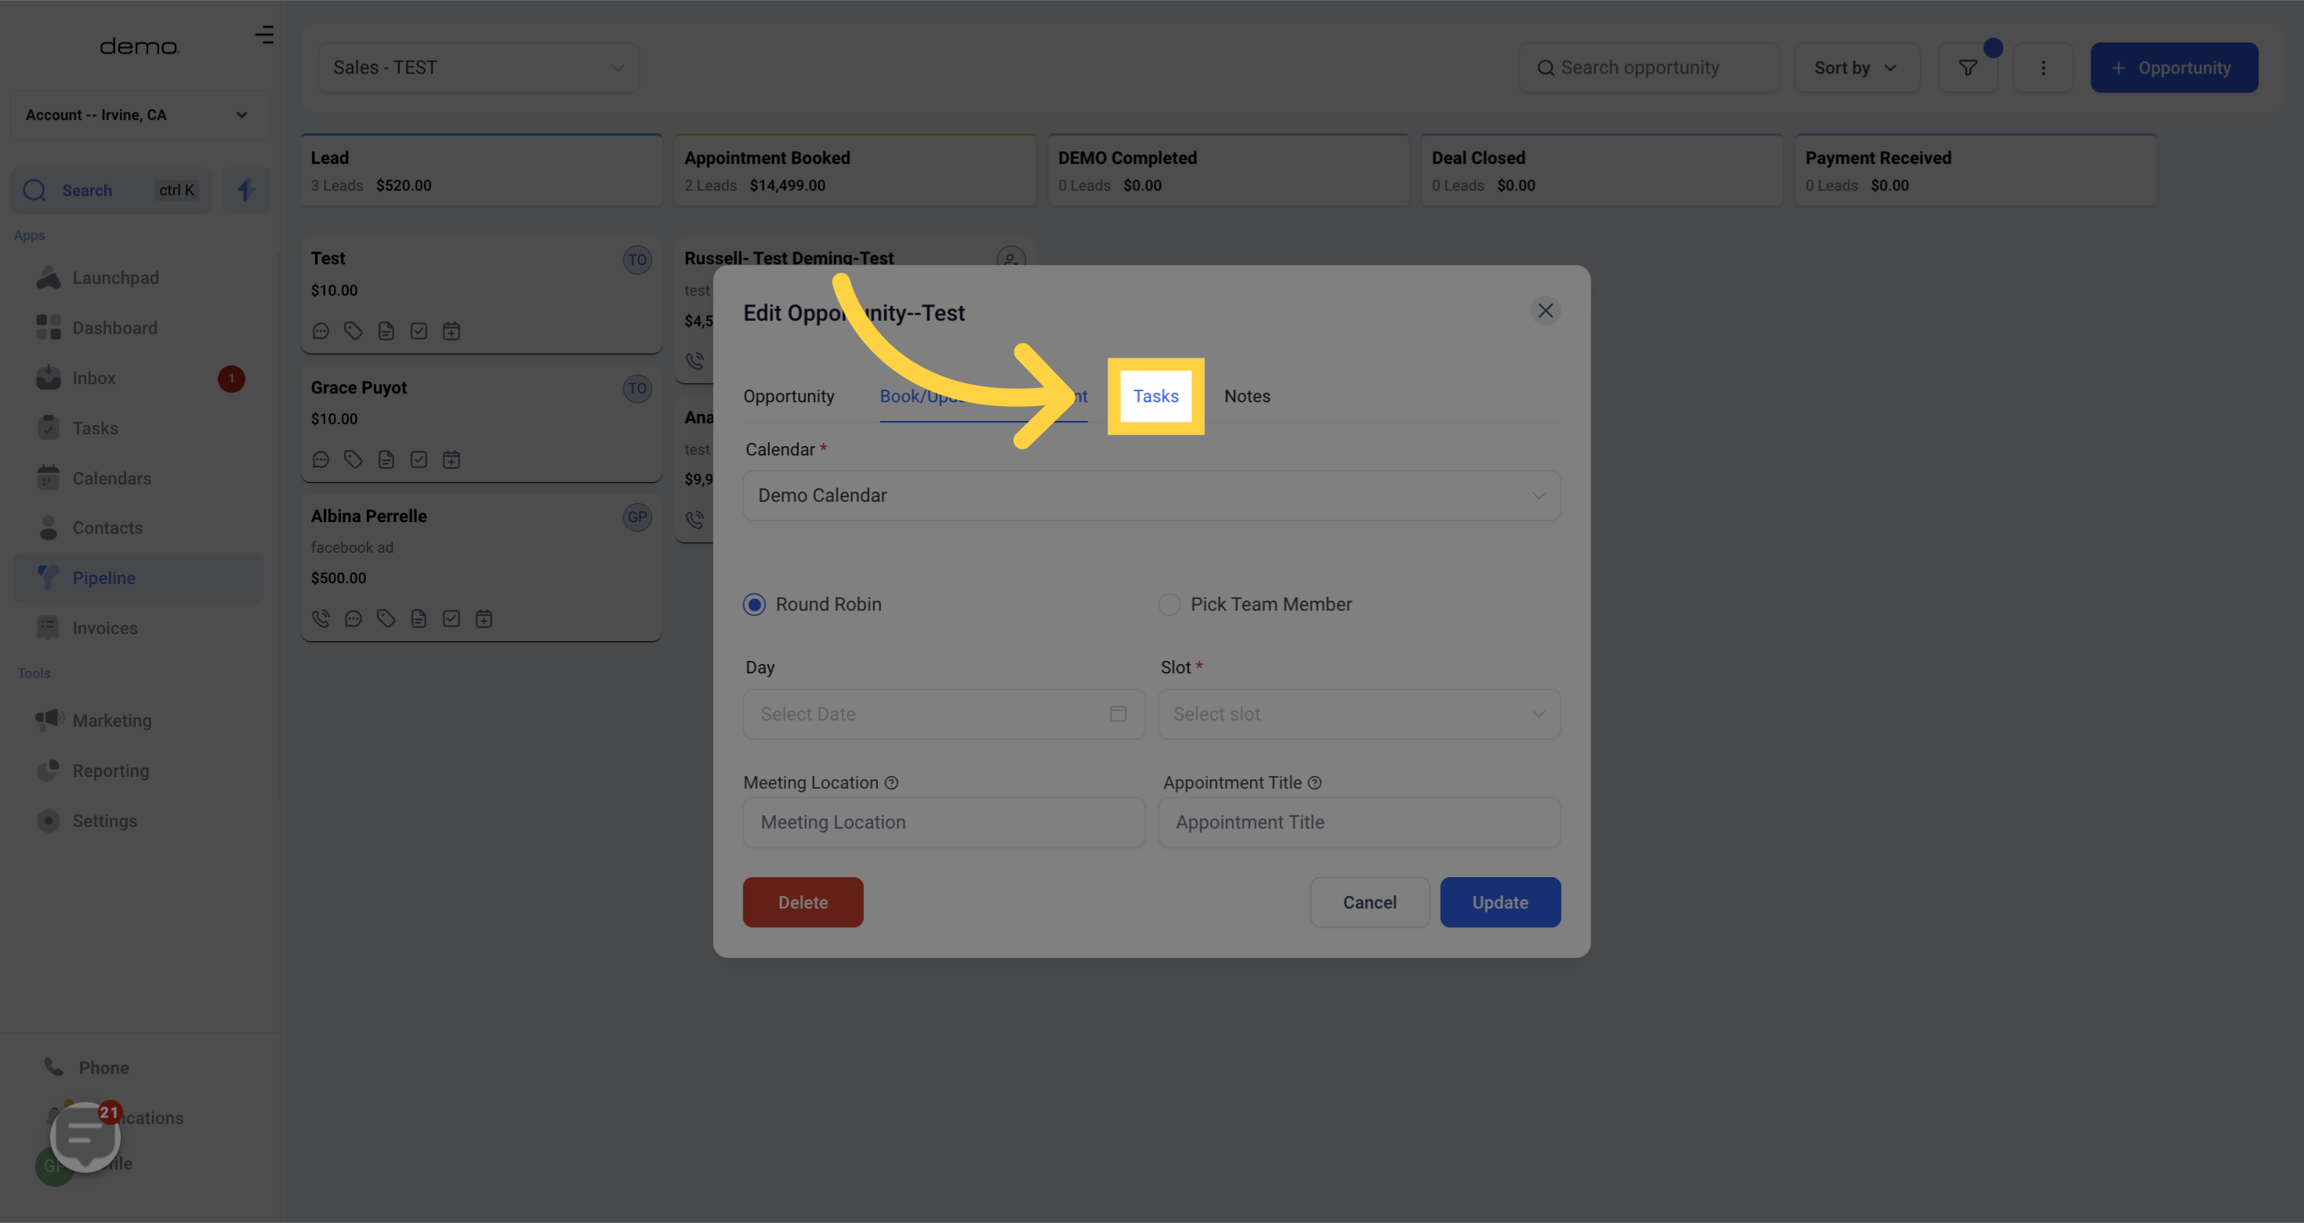This screenshot has width=2304, height=1223.
Task: Click the message icon on Albina Perrelle card
Action: pyautogui.click(x=354, y=619)
